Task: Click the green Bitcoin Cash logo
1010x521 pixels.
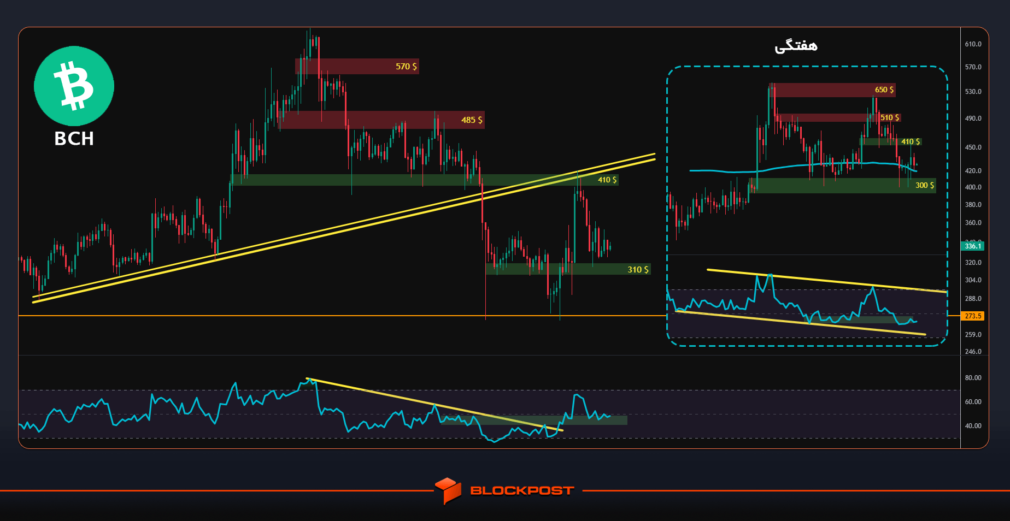Action: (x=74, y=86)
